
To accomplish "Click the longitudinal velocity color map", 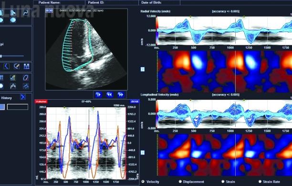I will [225, 155].
